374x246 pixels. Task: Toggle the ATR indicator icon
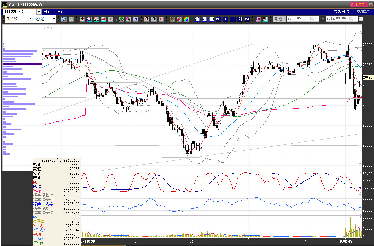[233, 19]
